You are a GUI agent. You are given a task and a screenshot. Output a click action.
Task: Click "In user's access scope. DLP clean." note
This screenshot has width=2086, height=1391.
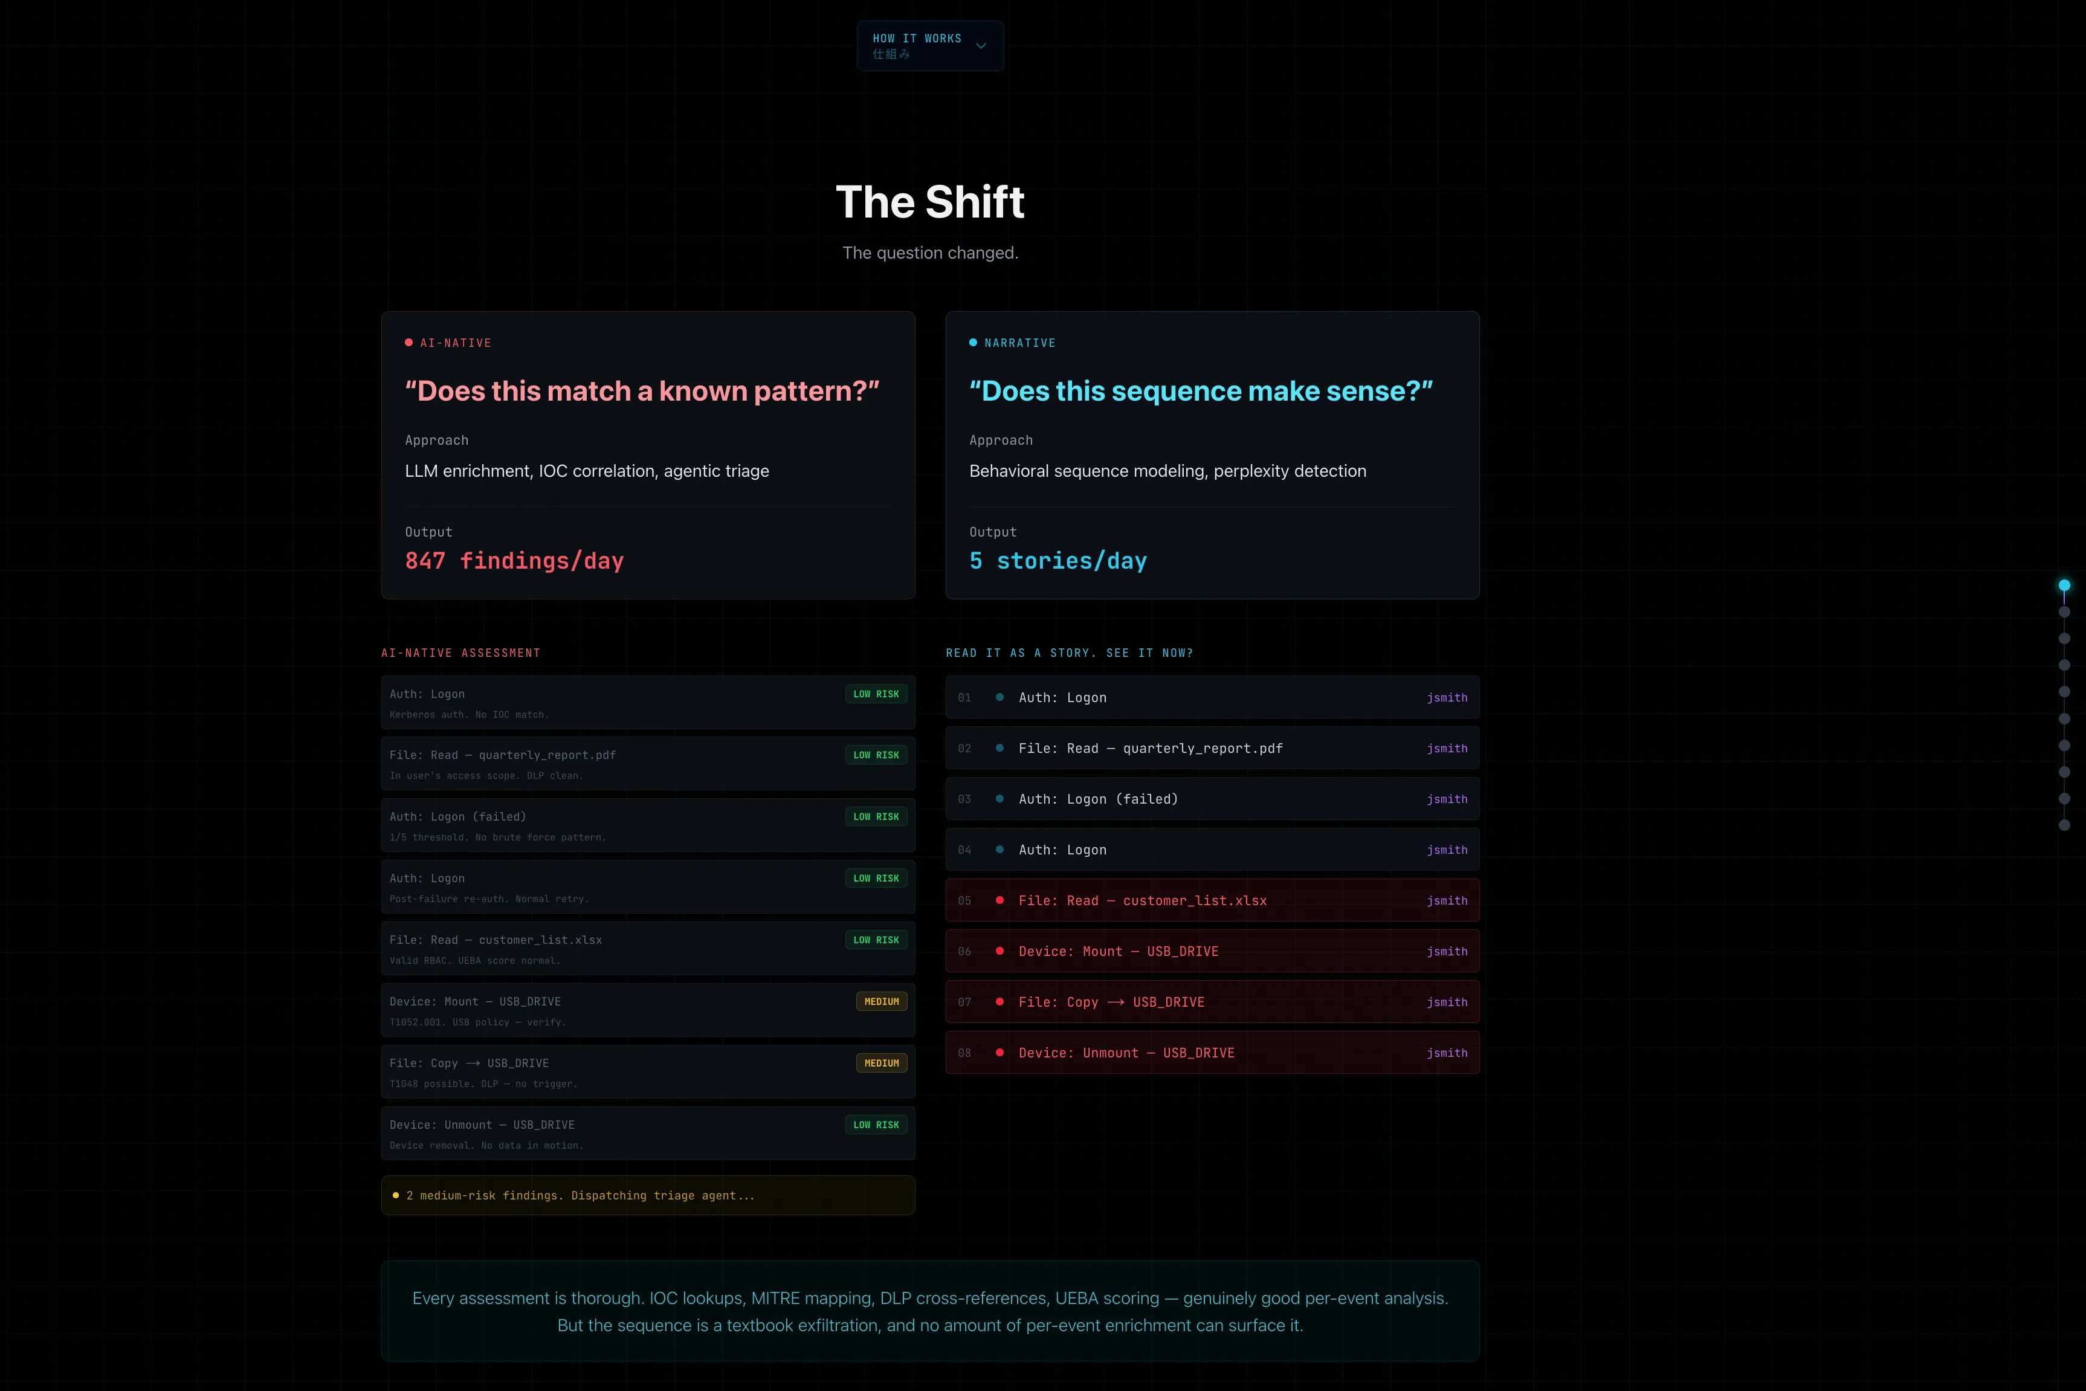tap(486, 776)
